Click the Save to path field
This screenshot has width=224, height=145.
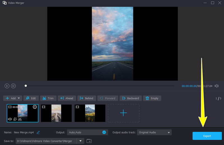point(46,141)
